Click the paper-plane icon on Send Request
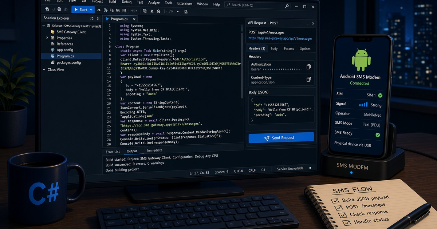437x229 pixels. (267, 138)
